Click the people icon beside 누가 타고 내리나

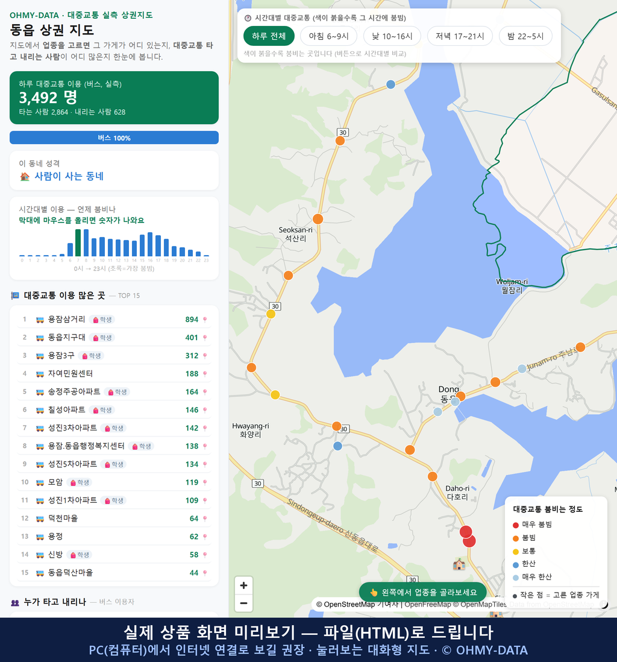[x=15, y=602]
